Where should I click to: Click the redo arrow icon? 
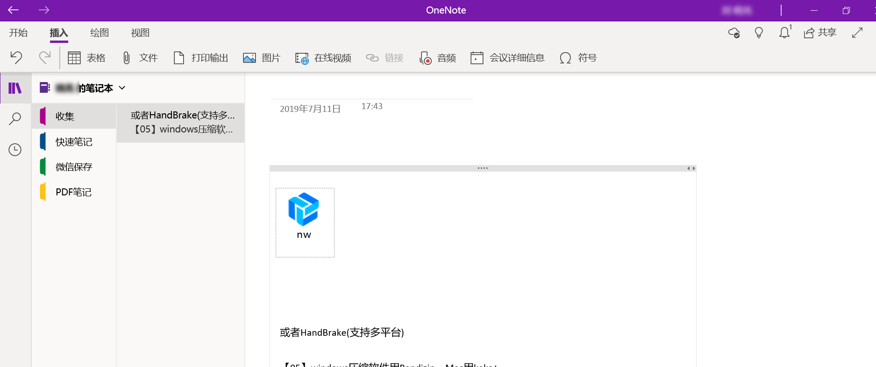pyautogui.click(x=45, y=57)
